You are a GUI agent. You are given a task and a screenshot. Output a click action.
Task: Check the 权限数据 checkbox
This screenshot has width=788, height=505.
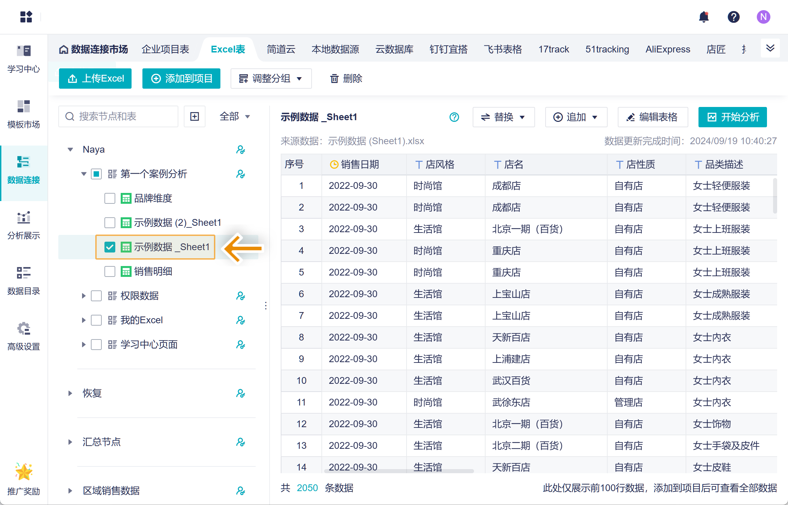point(96,296)
